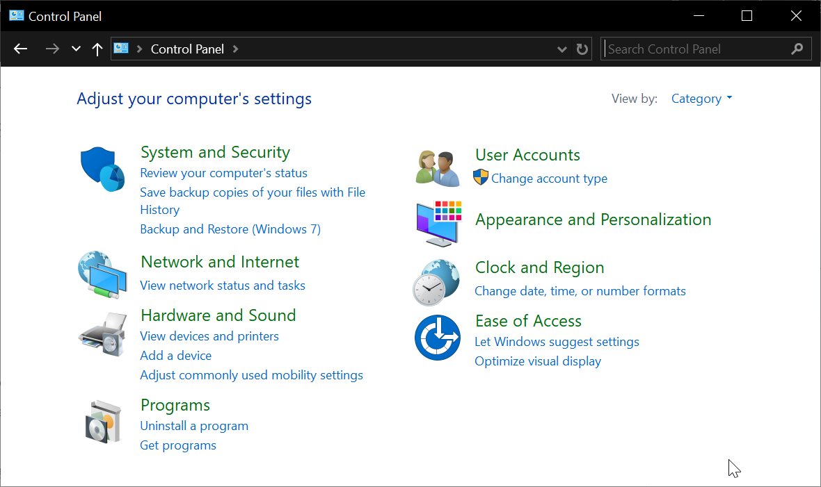Click Change account type link
The height and width of the screenshot is (487, 821).
click(549, 179)
